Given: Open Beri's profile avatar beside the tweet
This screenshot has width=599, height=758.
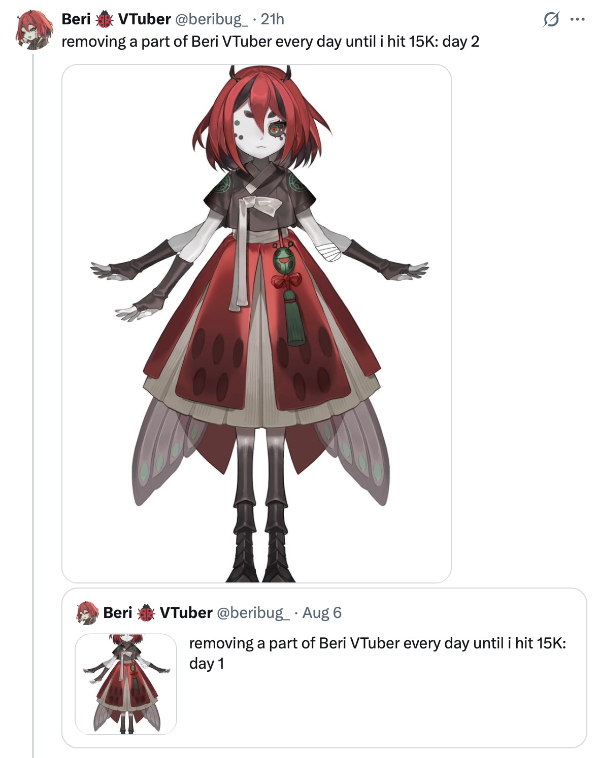Looking at the screenshot, I should pyautogui.click(x=34, y=30).
